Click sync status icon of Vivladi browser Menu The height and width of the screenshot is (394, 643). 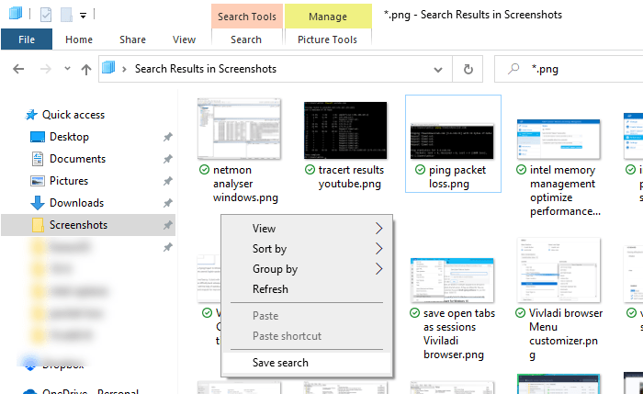coord(521,313)
